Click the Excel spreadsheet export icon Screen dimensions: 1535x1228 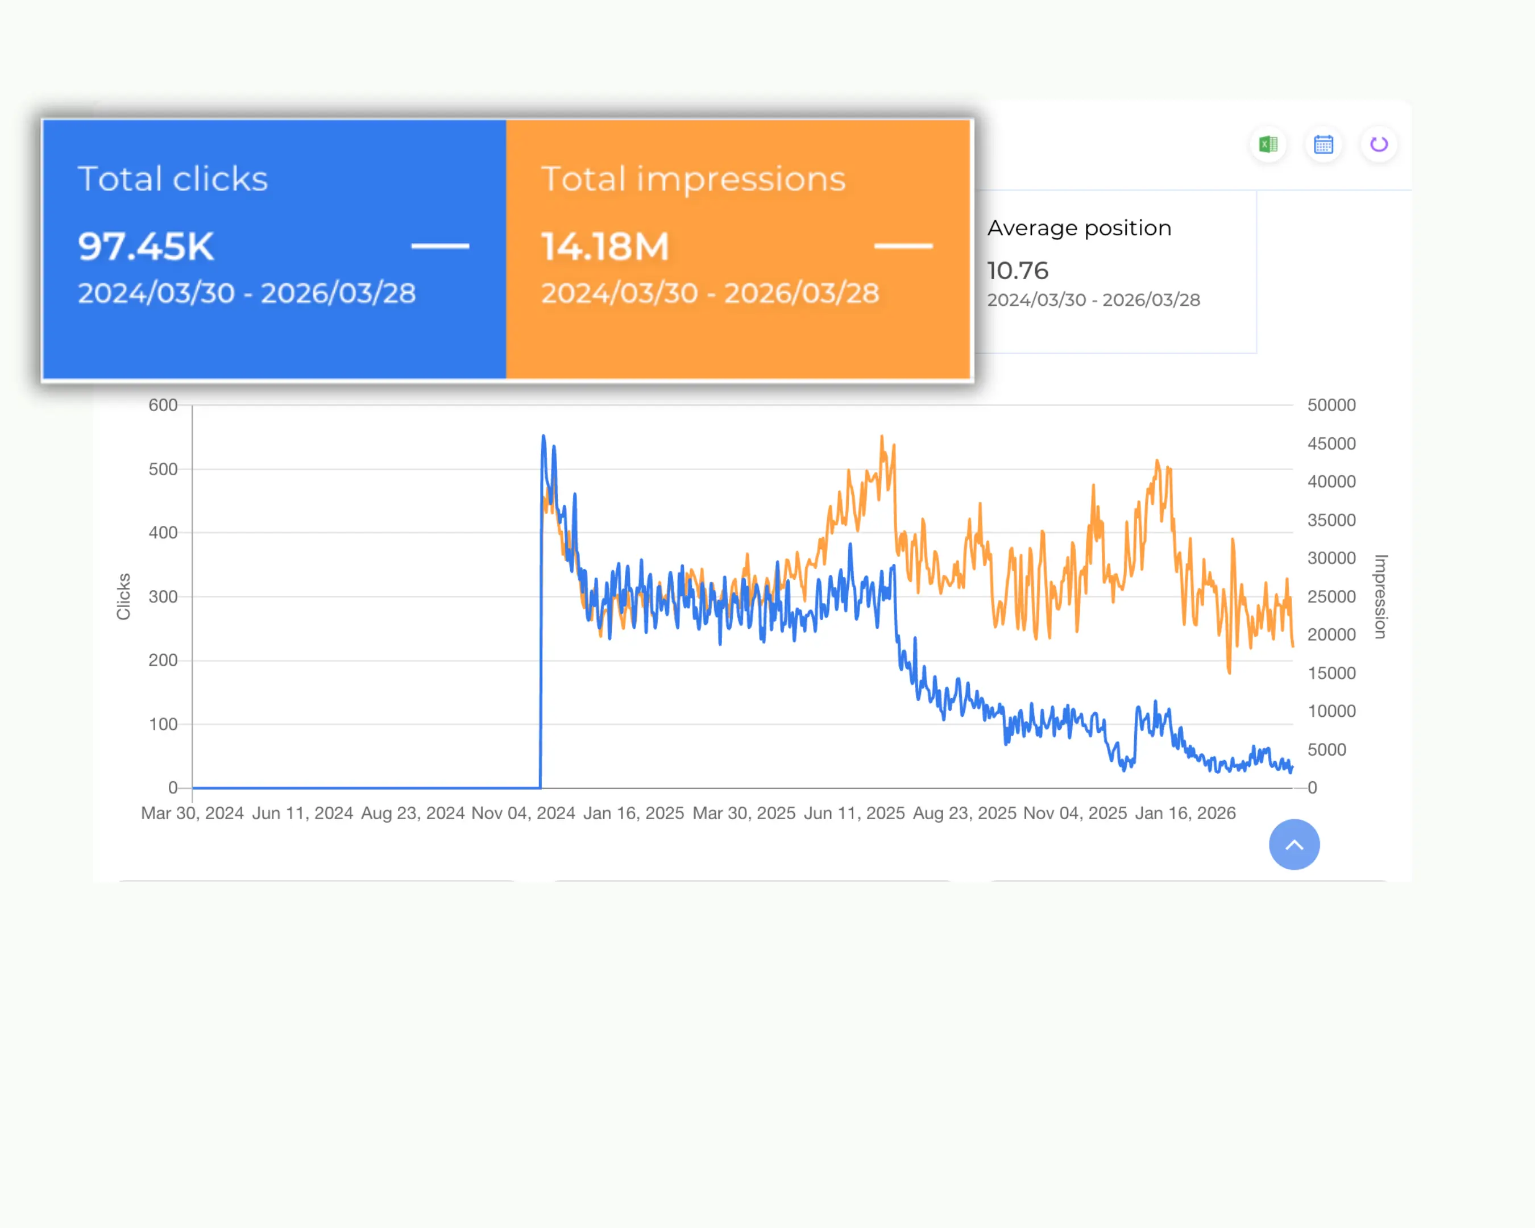click(1268, 144)
